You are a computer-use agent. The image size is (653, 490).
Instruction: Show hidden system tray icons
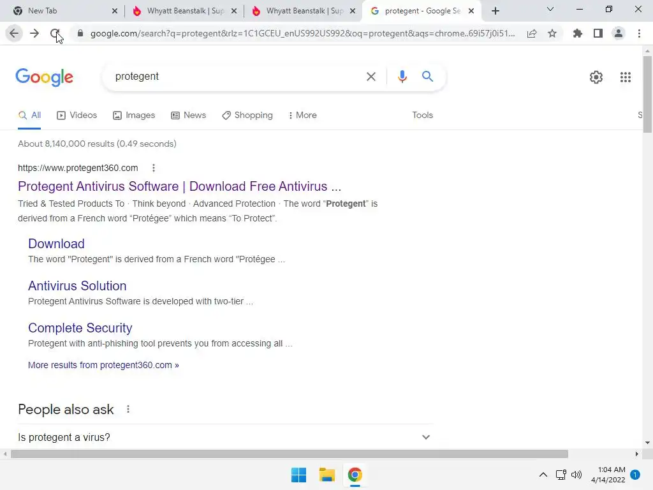(x=543, y=475)
